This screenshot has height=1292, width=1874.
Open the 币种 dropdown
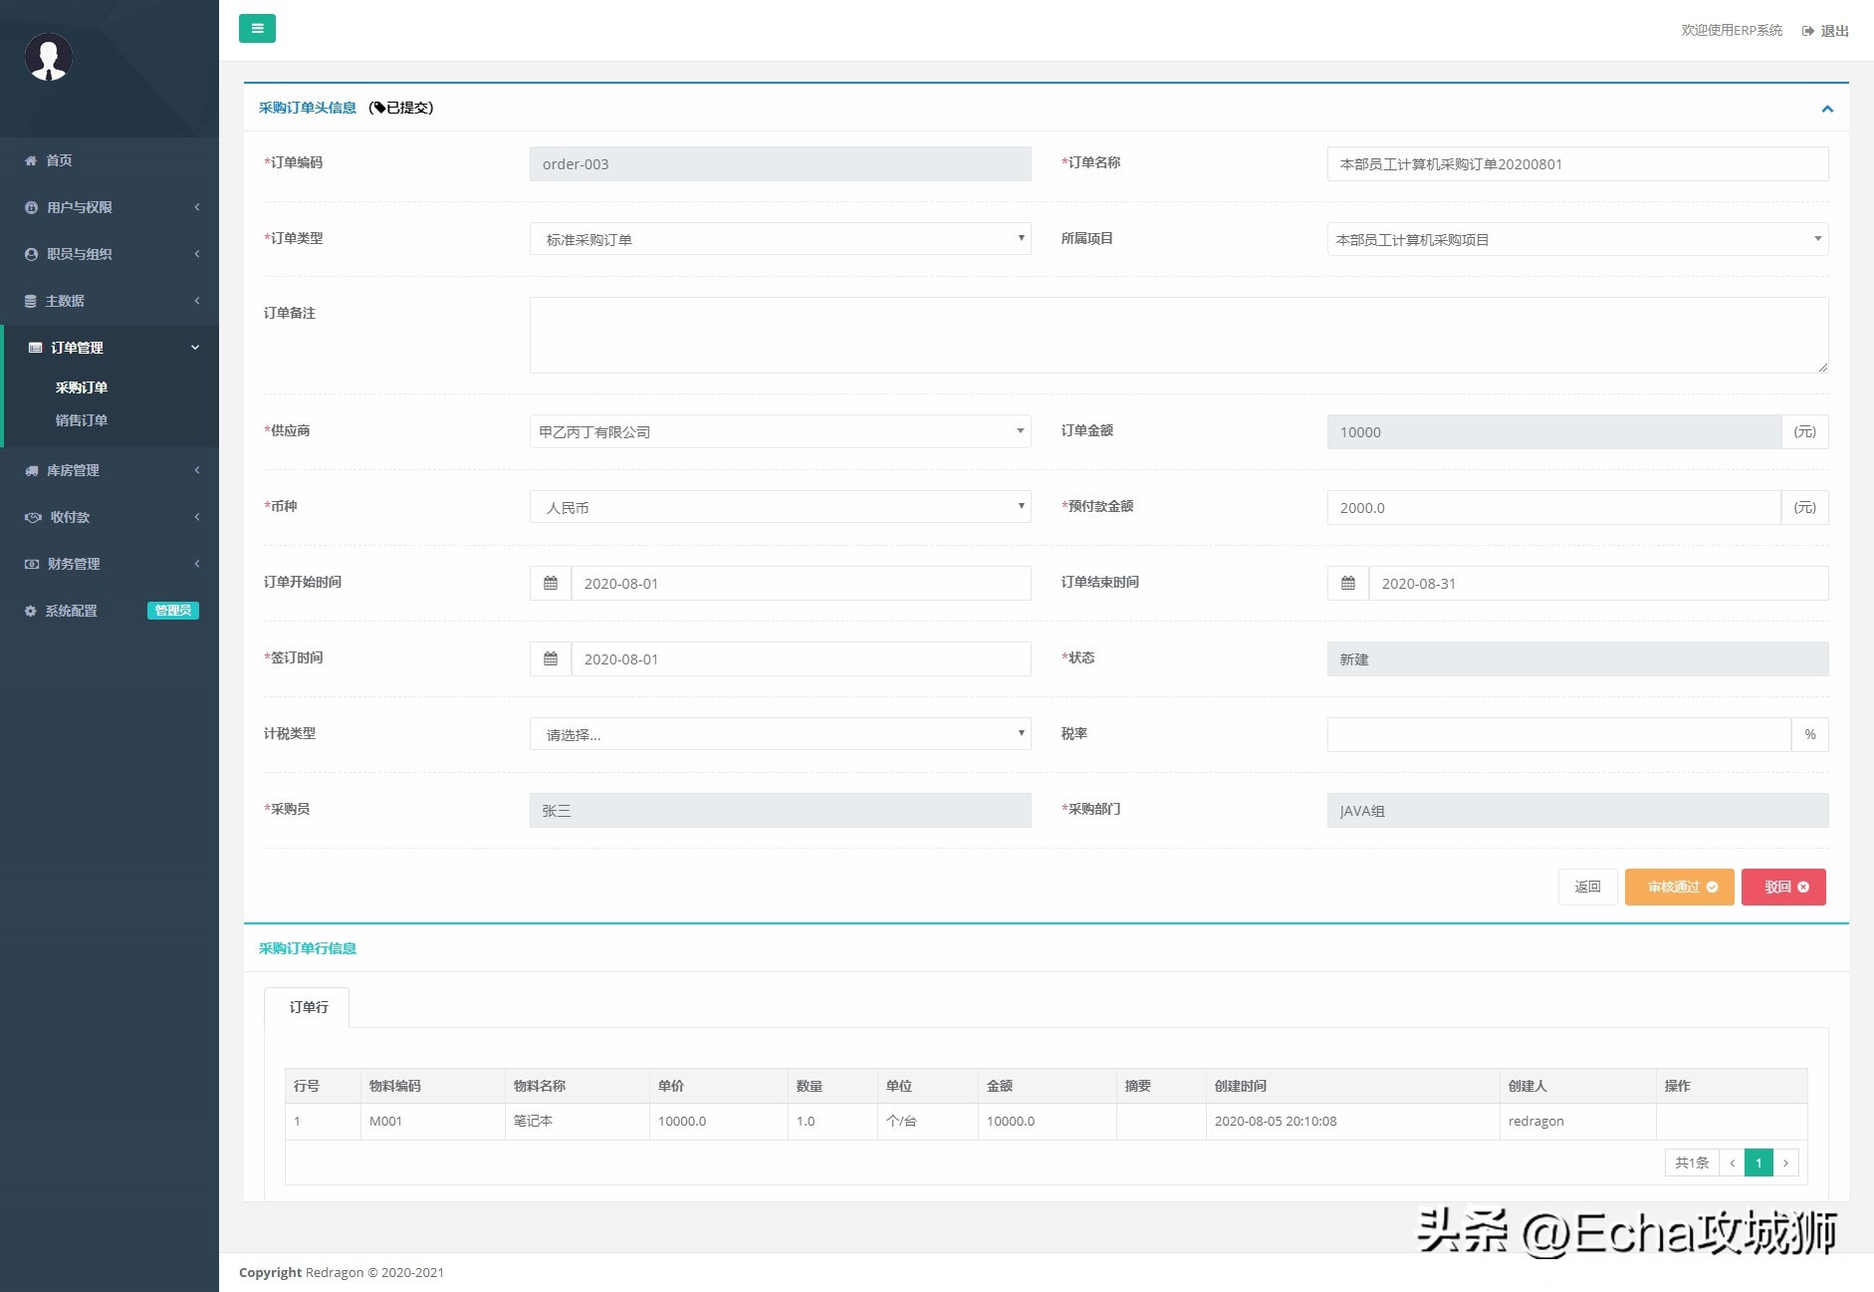(781, 507)
